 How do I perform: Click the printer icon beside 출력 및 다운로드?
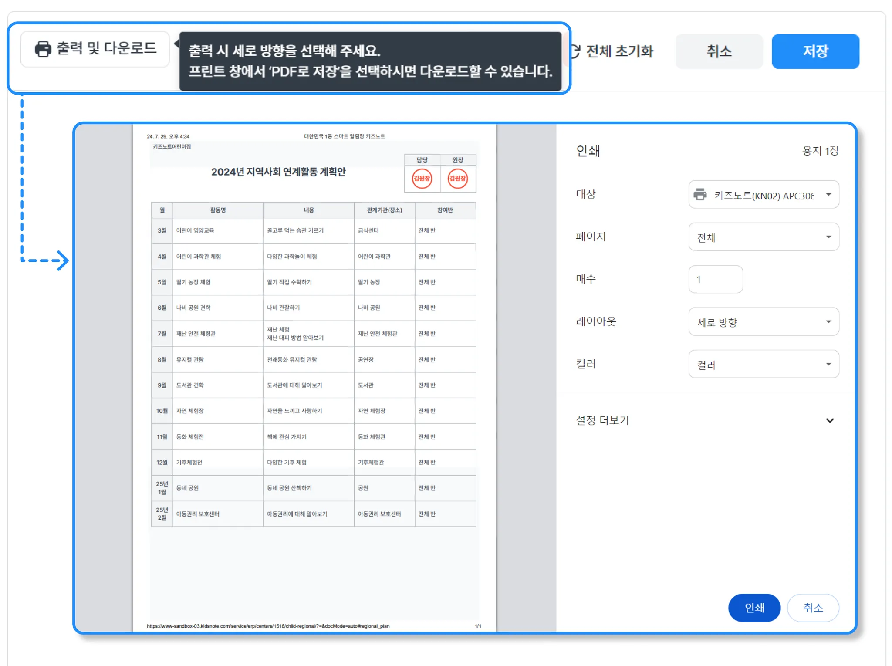[43, 49]
